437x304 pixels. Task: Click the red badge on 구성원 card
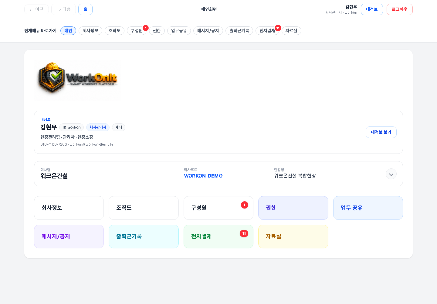point(245,205)
